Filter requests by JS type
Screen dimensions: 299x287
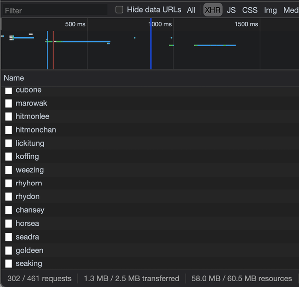pyautogui.click(x=231, y=10)
